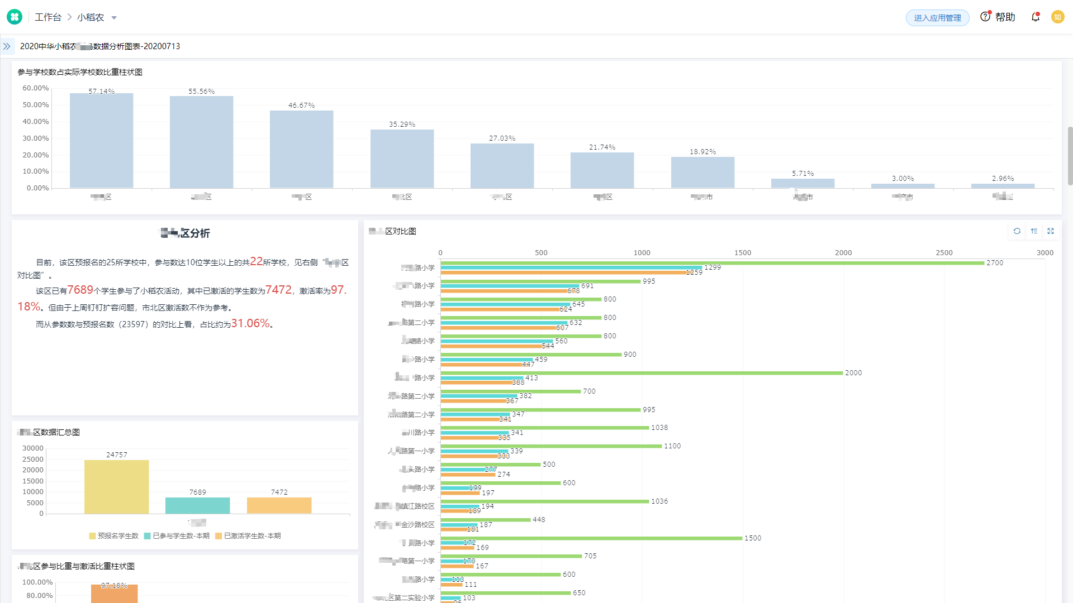
Task: Click the 55.56% bar in the top chart
Action: 201,142
